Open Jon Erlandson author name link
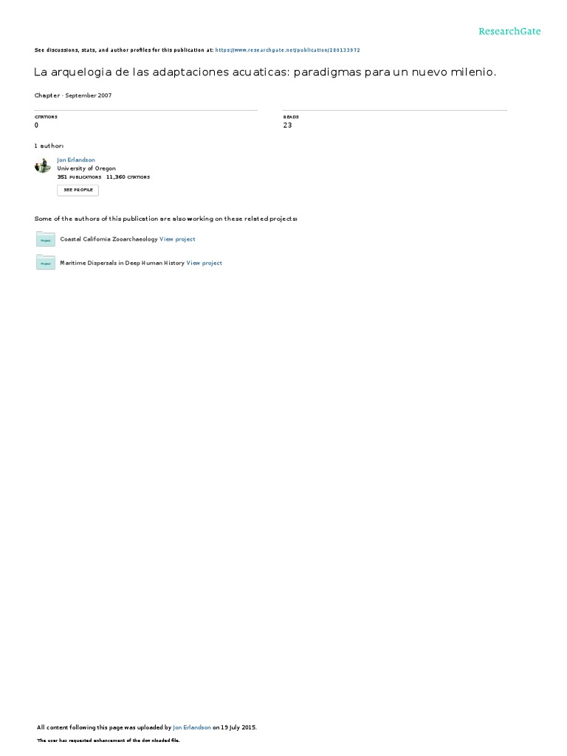This screenshot has height=756, width=567. 76,160
